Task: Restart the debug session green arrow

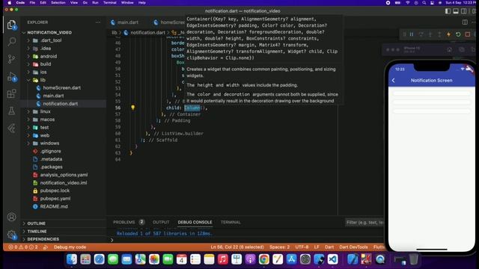Action: click(458, 34)
